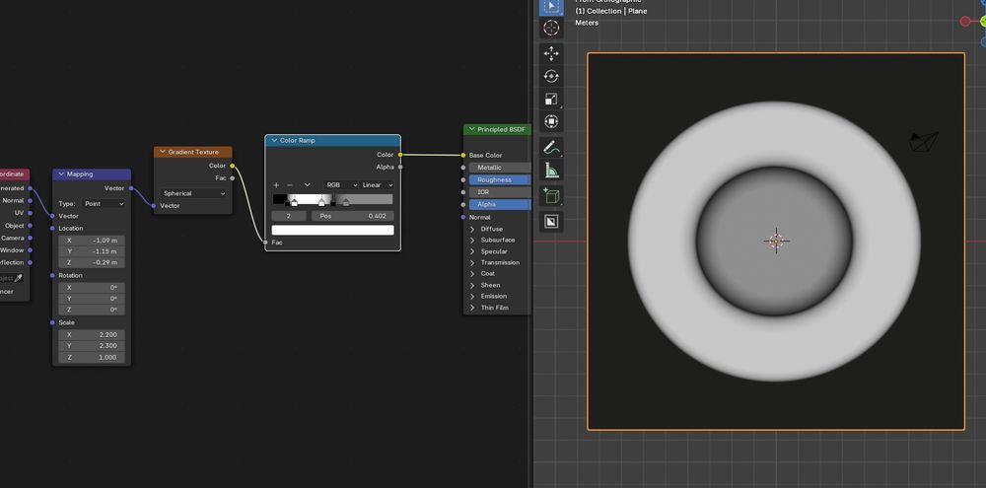Image resolution: width=986 pixels, height=488 pixels.
Task: Select the Cursor tool in viewport toolbar
Action: [x=551, y=28]
